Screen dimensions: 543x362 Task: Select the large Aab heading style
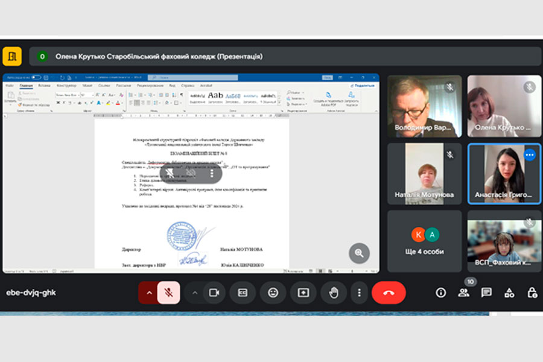point(215,97)
